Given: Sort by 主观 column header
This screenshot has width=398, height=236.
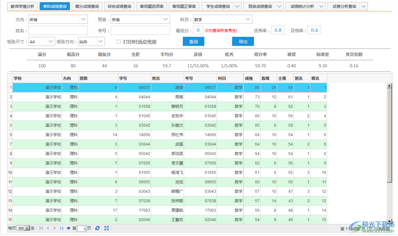Looking at the screenshot, I should click(x=285, y=78).
